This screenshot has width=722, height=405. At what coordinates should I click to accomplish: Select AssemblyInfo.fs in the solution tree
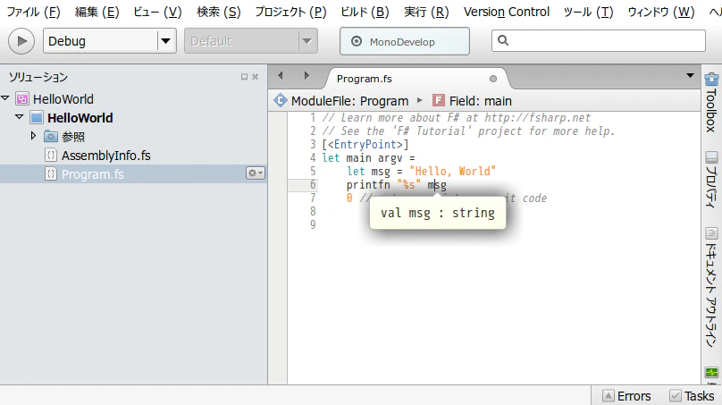106,156
